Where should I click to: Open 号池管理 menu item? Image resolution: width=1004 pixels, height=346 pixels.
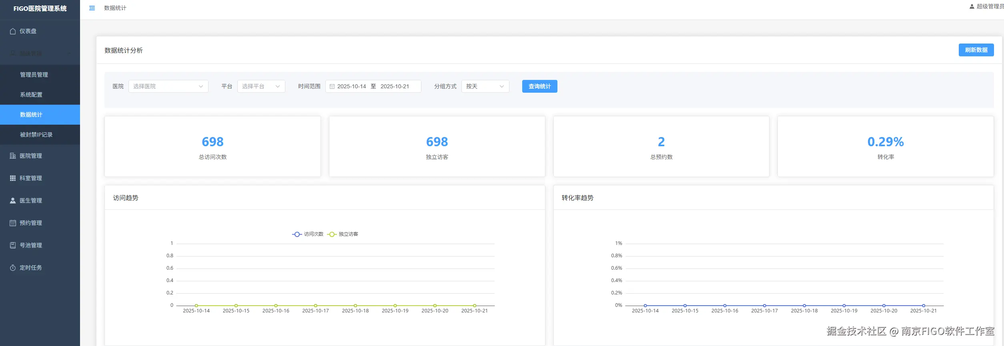tap(40, 245)
